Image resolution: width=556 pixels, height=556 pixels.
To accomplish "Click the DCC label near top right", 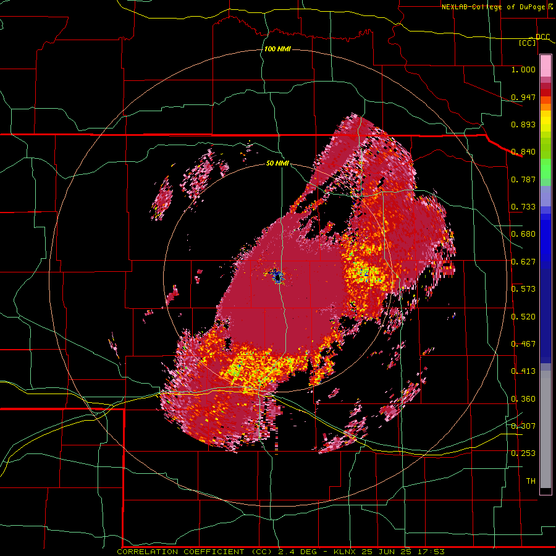I will [x=542, y=37].
